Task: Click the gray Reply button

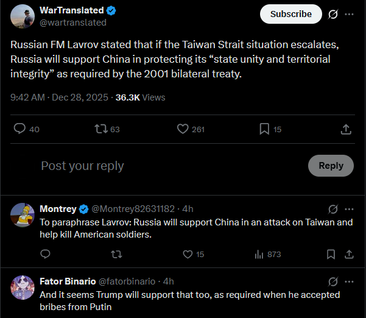Action: pyautogui.click(x=331, y=166)
